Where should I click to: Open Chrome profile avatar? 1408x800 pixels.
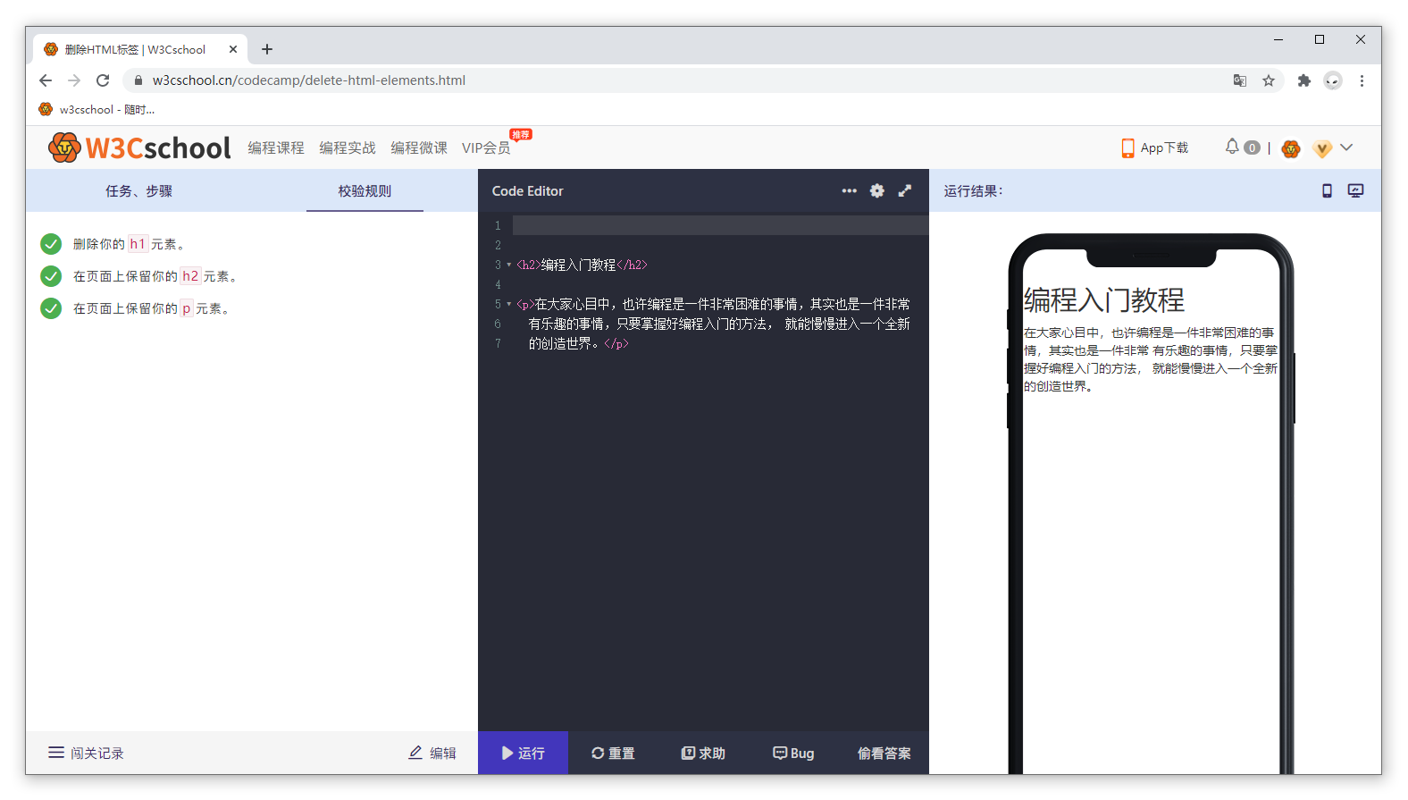click(1333, 80)
